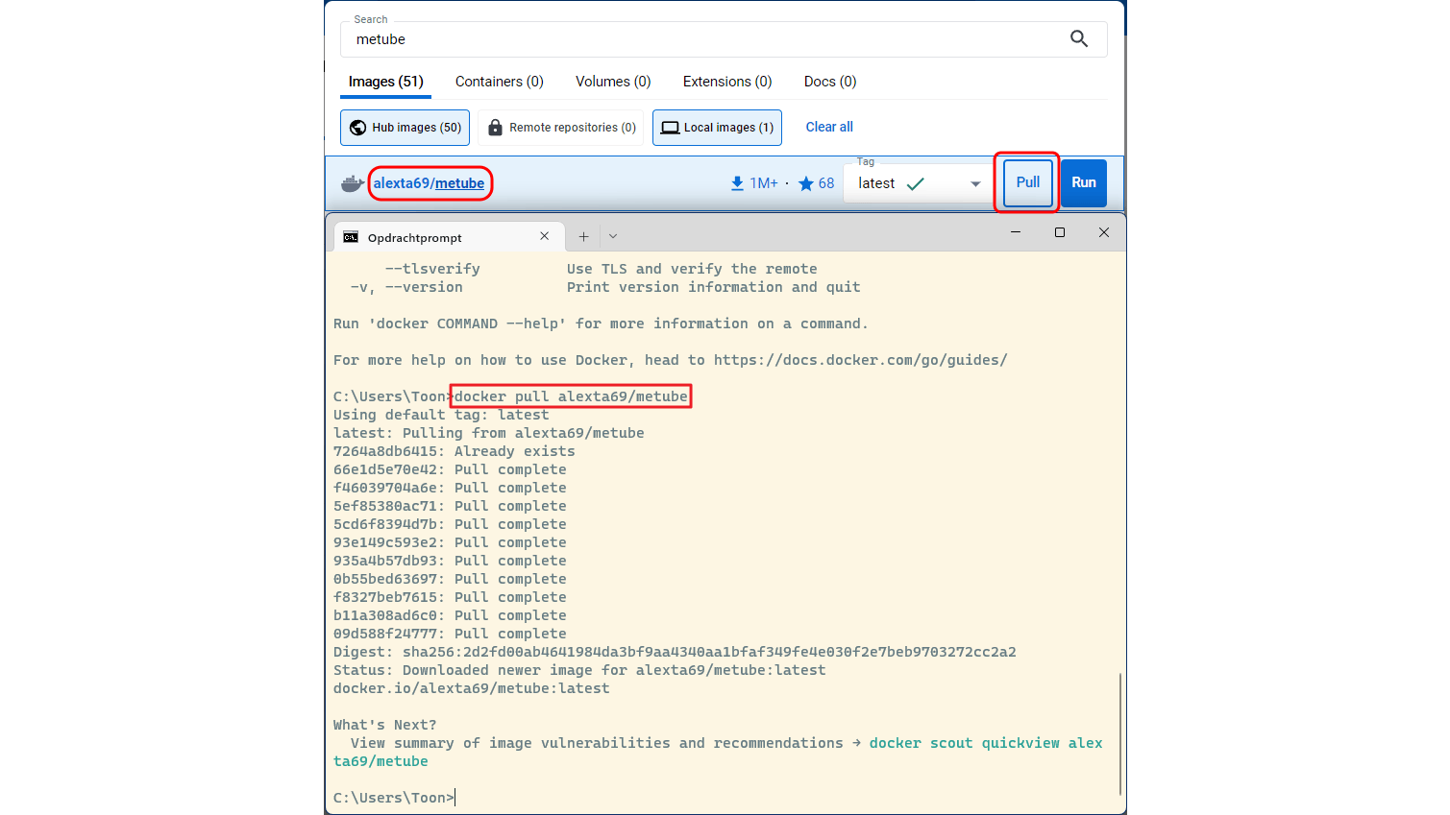Click the terminal icon on Opdrachtprompt tab
1450x815 pixels.
[x=351, y=237]
